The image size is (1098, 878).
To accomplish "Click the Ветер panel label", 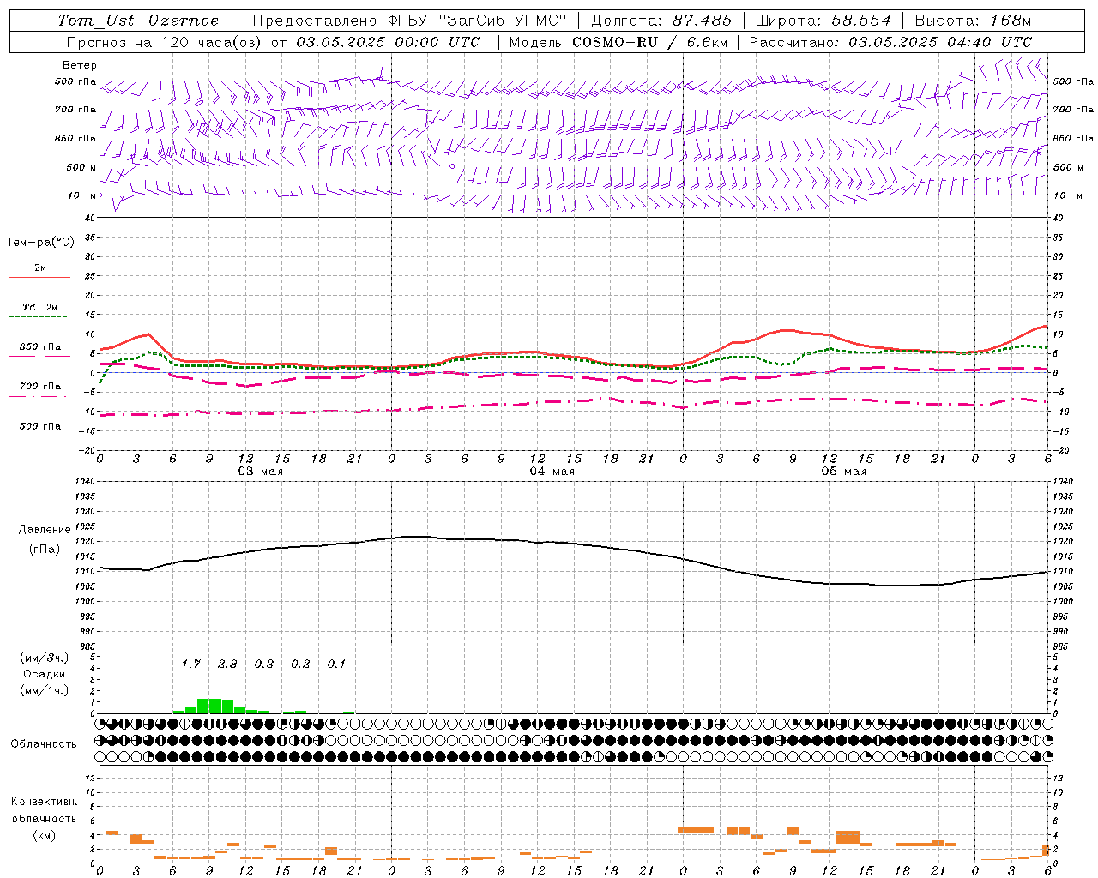I will click(x=80, y=65).
